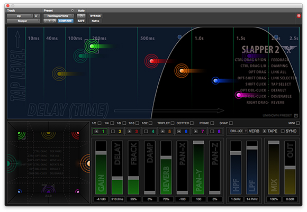
Task: Click red tap 3 in the pan room view
Action: click(75, 135)
